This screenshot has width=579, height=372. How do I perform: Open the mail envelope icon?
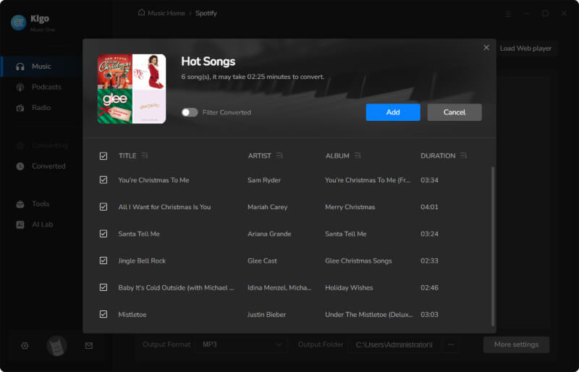tap(89, 346)
